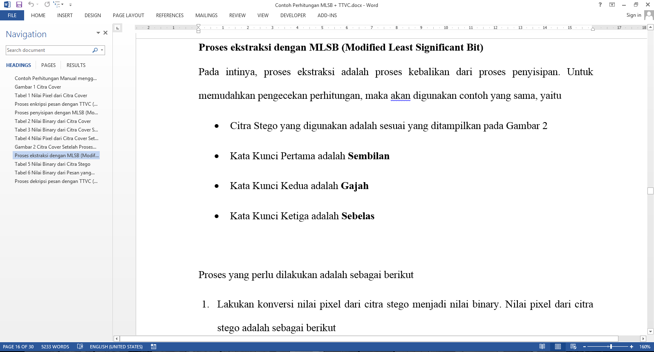
Task: Jump to heading Tabel 5 Nilai Binary
Action: (52, 164)
